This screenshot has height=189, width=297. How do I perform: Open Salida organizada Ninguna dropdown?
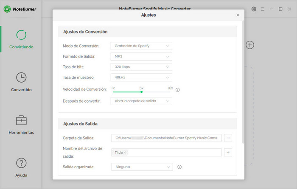point(142,167)
